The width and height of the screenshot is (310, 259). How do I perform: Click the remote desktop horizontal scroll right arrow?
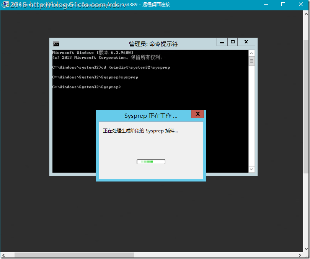coord(300,255)
